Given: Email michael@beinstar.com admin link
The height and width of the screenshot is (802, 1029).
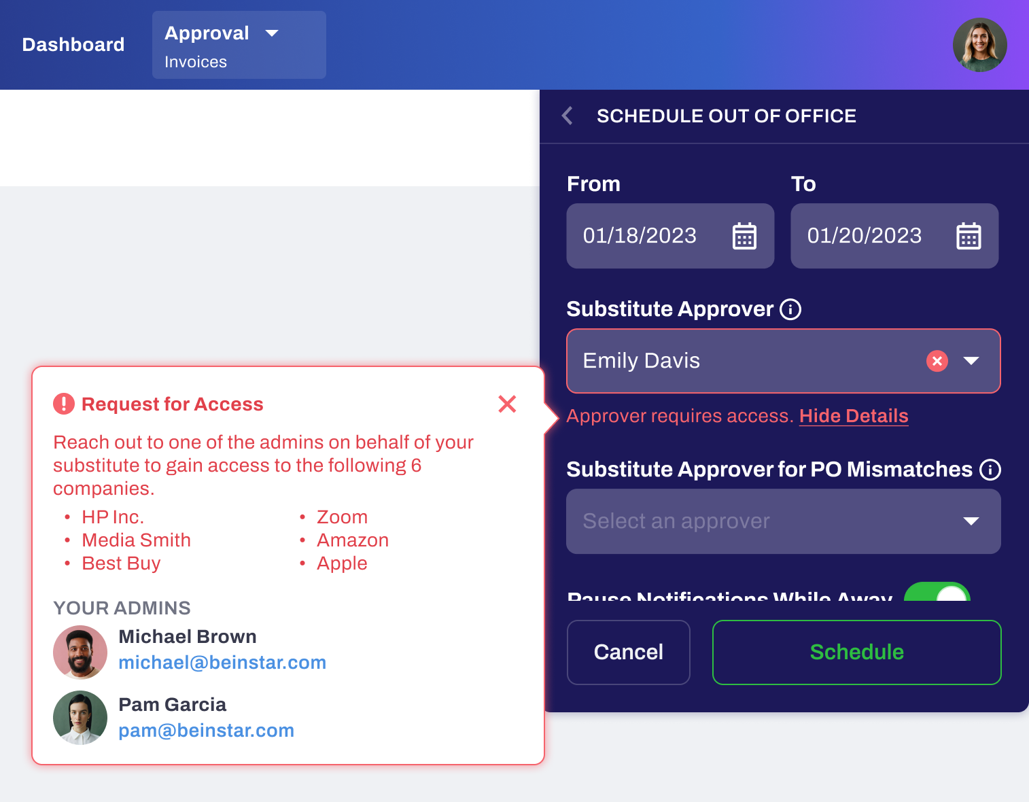Looking at the screenshot, I should pos(222,663).
